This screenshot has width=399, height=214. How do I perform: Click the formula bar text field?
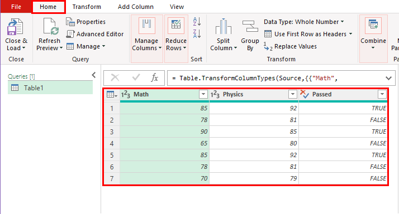tap(276, 78)
